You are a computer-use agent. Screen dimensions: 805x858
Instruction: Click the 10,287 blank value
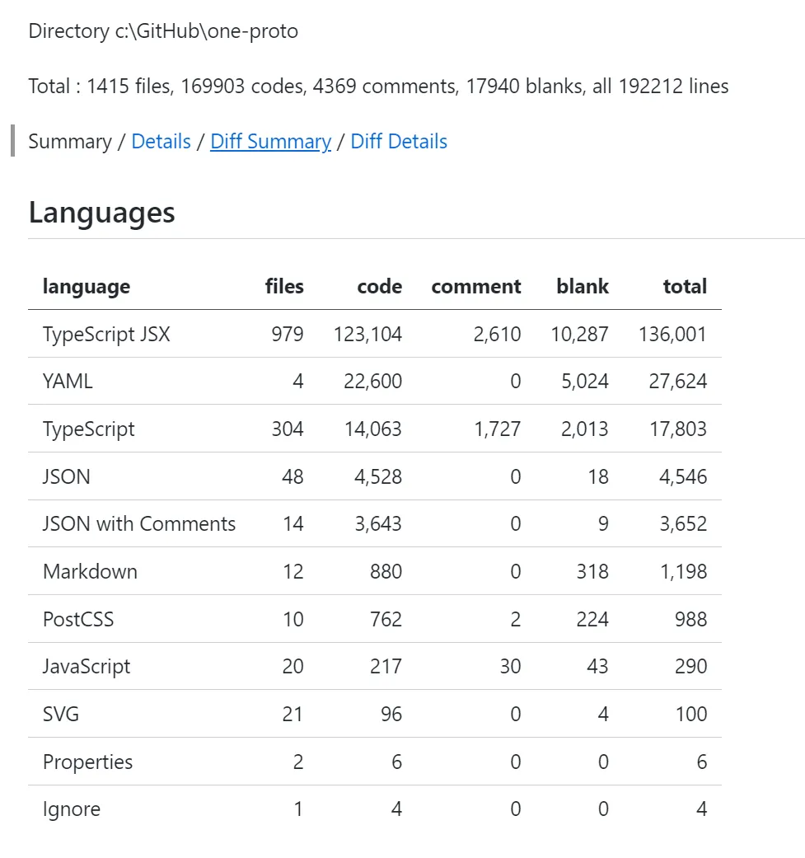click(x=580, y=334)
